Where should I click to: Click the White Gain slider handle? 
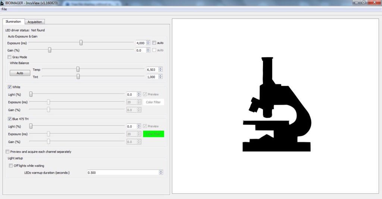click(x=48, y=110)
